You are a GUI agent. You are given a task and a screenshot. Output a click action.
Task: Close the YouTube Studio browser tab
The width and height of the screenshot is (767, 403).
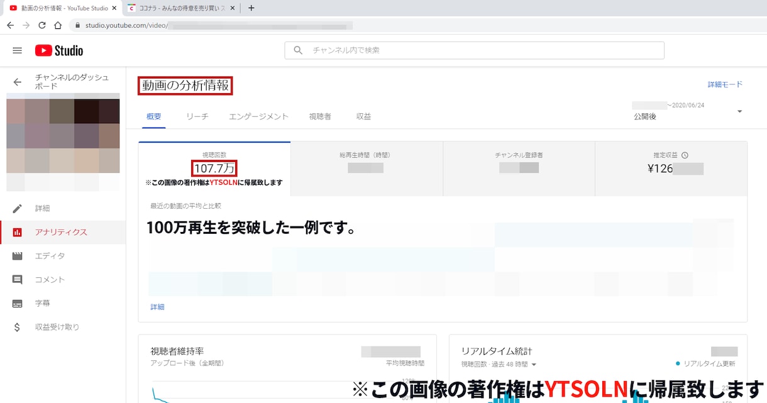click(114, 8)
